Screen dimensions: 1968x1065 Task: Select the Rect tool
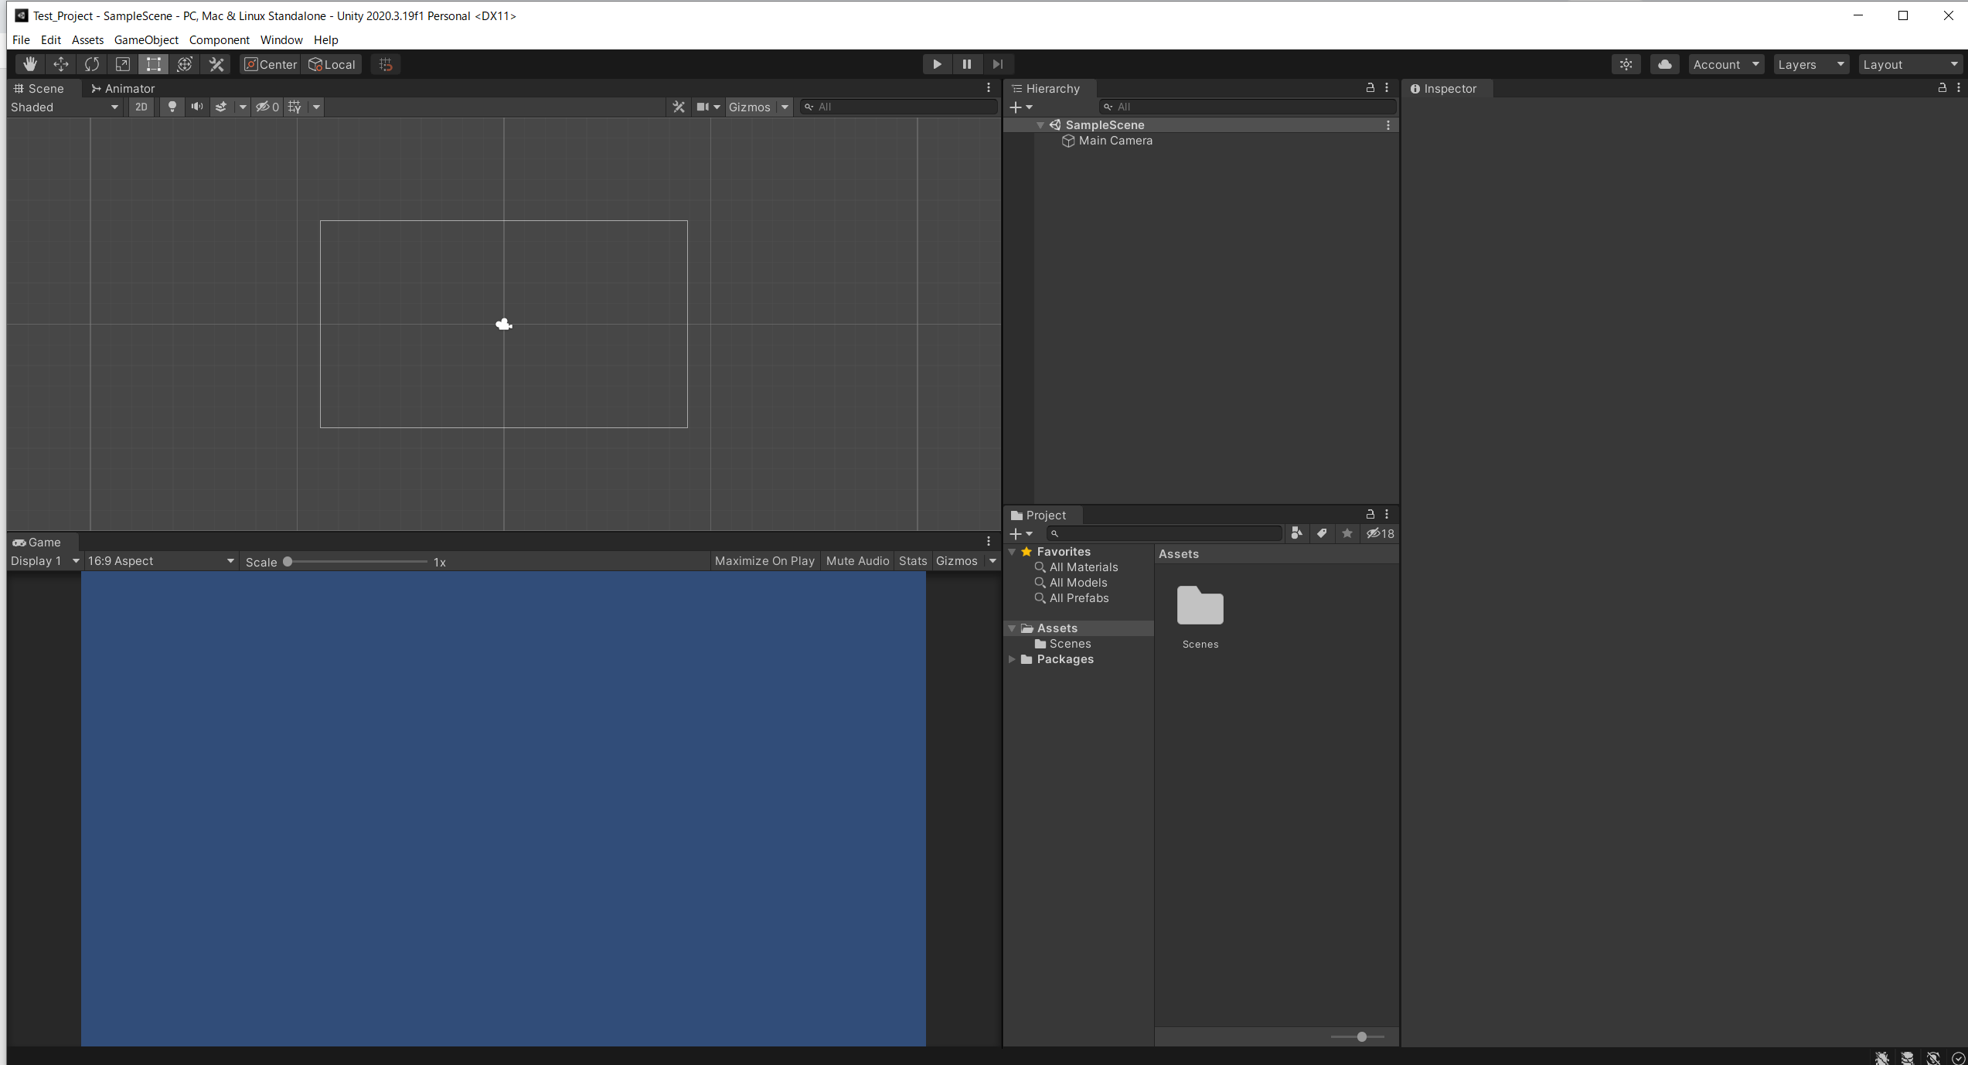(x=154, y=64)
